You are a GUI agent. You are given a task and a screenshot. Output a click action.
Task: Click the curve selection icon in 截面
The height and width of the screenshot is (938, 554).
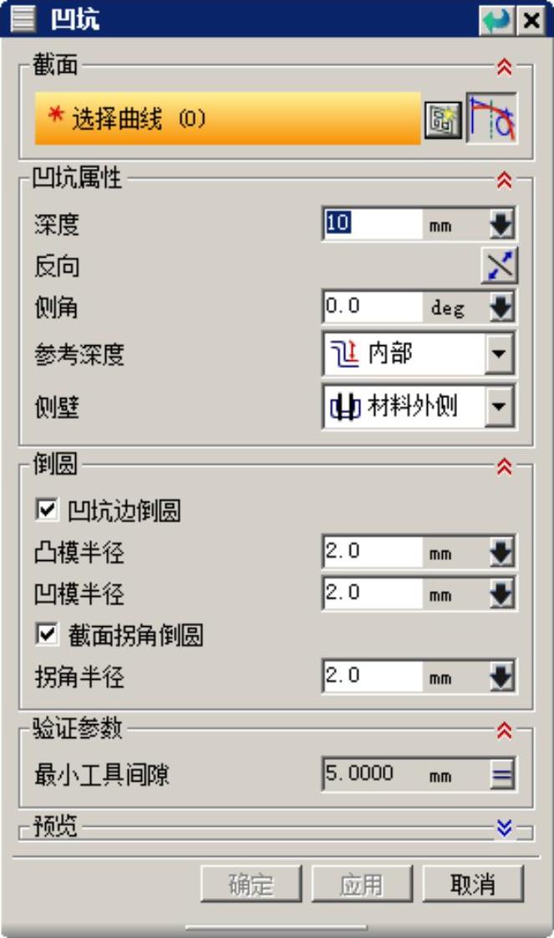[x=492, y=119]
